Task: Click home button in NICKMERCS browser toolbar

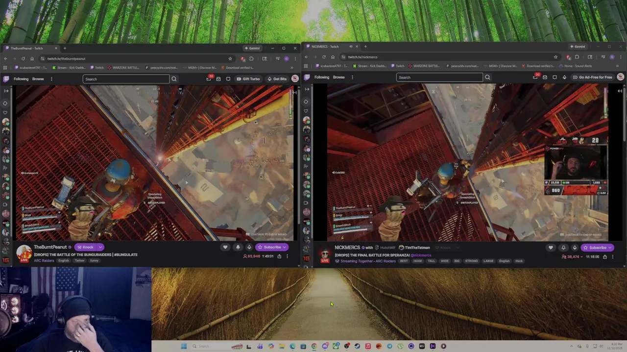Action: tap(333, 57)
